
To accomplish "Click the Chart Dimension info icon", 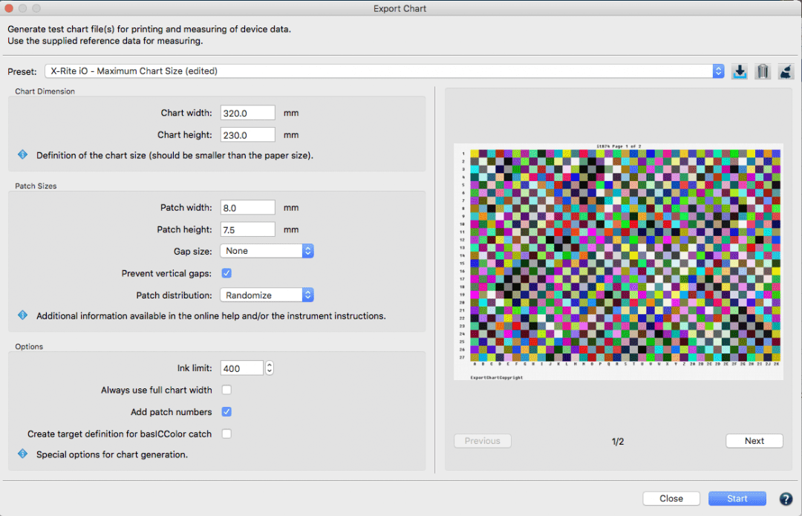I will (x=22, y=154).
